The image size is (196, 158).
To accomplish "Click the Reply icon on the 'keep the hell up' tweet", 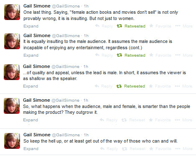I will coord(102,148).
